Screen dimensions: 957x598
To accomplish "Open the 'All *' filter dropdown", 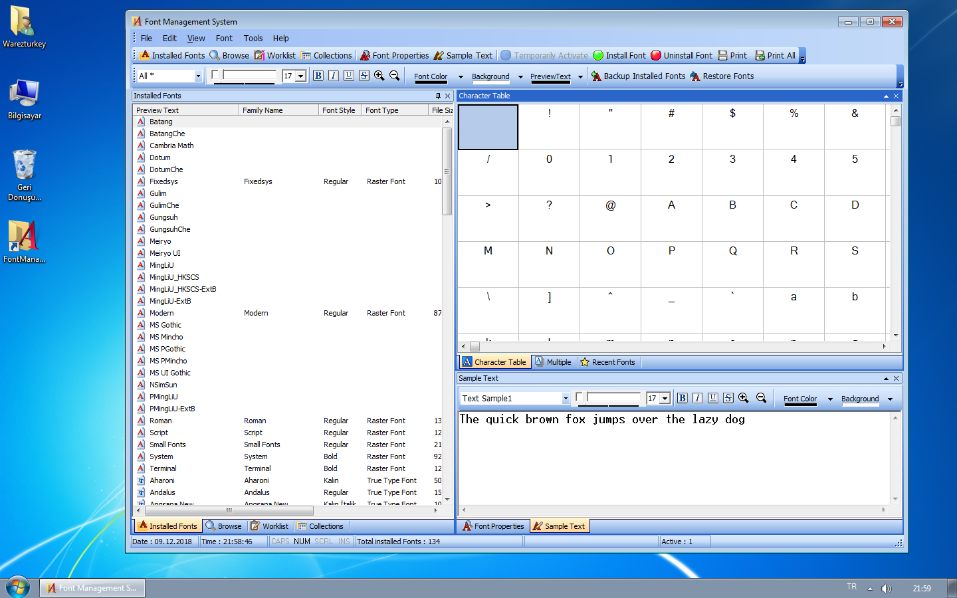I will [x=198, y=76].
